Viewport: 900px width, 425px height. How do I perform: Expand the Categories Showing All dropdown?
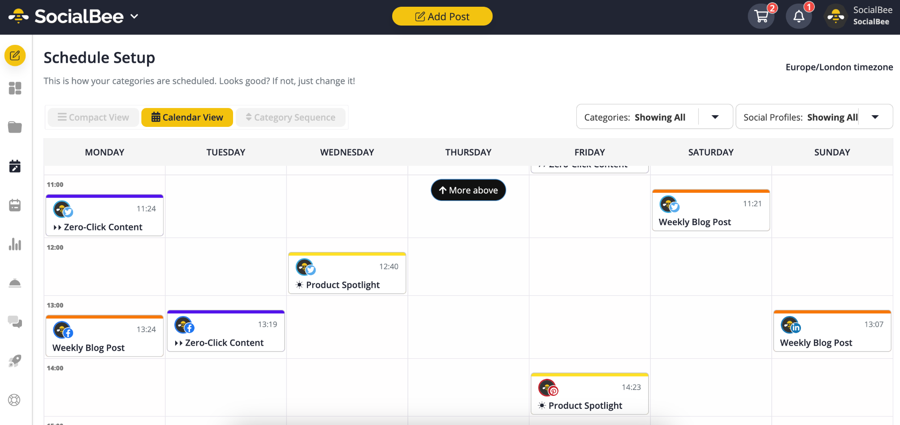point(715,117)
